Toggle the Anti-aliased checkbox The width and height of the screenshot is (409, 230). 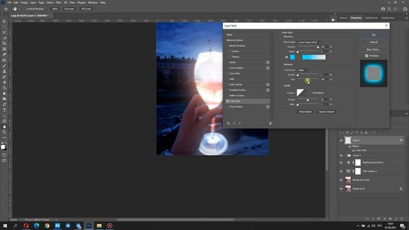(x=310, y=93)
